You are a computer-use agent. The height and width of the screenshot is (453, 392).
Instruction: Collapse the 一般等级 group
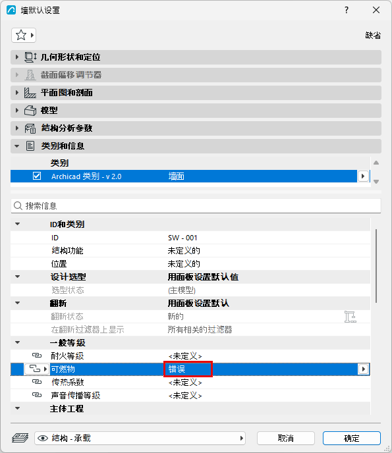[17, 342]
